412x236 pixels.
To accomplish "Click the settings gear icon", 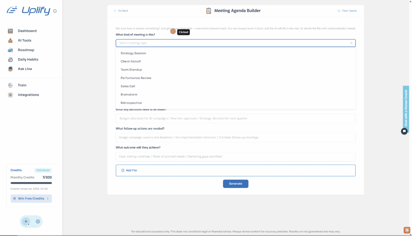I will click(x=38, y=222).
